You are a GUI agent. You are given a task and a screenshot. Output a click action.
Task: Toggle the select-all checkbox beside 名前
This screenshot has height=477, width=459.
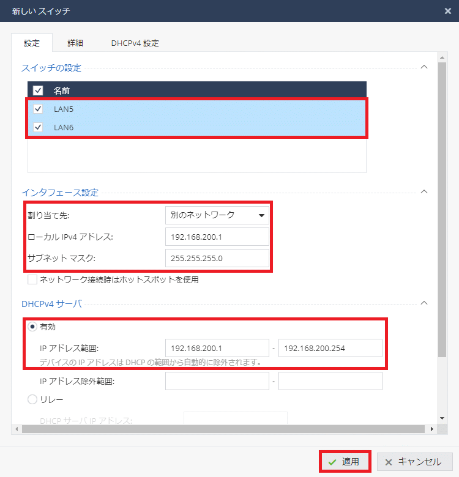[38, 91]
